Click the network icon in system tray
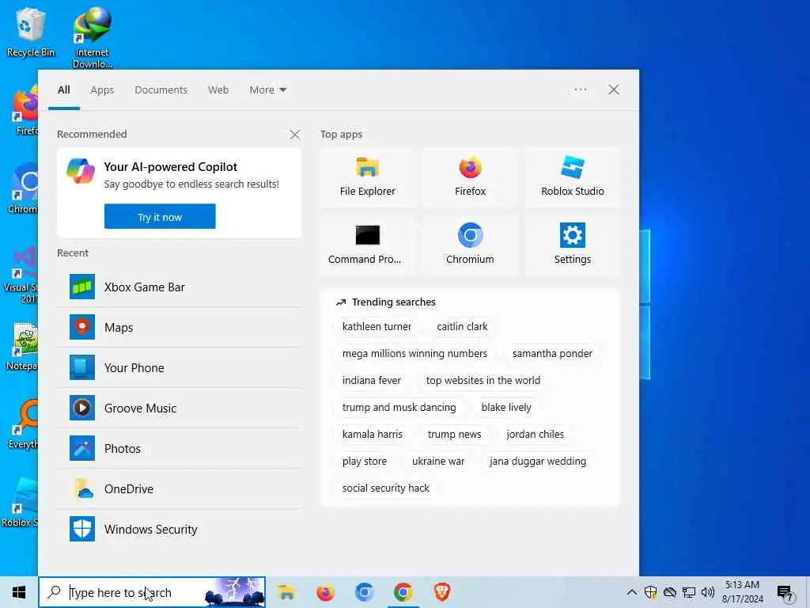Image resolution: width=810 pixels, height=608 pixels. (689, 592)
